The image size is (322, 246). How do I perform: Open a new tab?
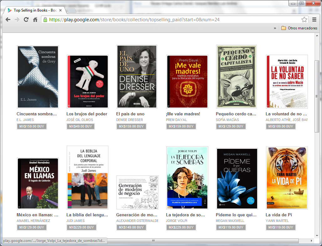click(71, 10)
